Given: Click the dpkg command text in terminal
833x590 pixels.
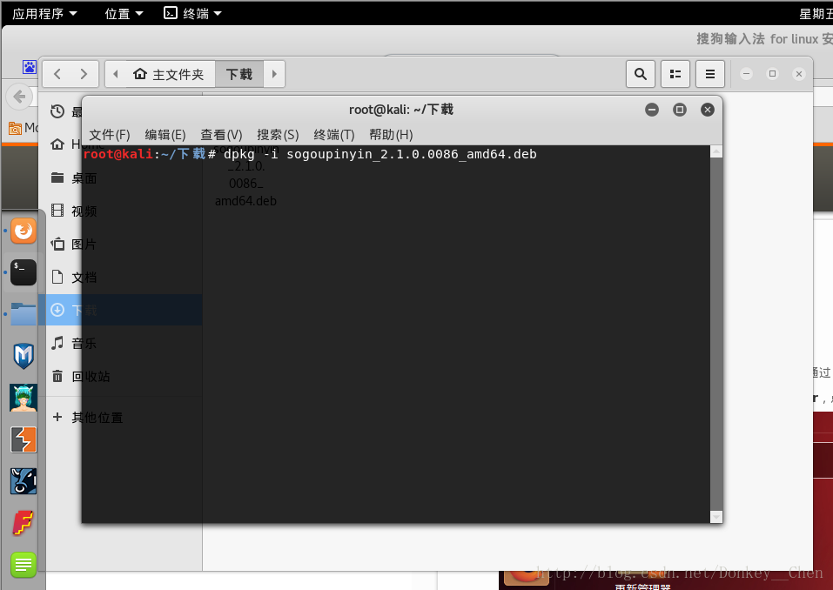Looking at the screenshot, I should [x=380, y=154].
